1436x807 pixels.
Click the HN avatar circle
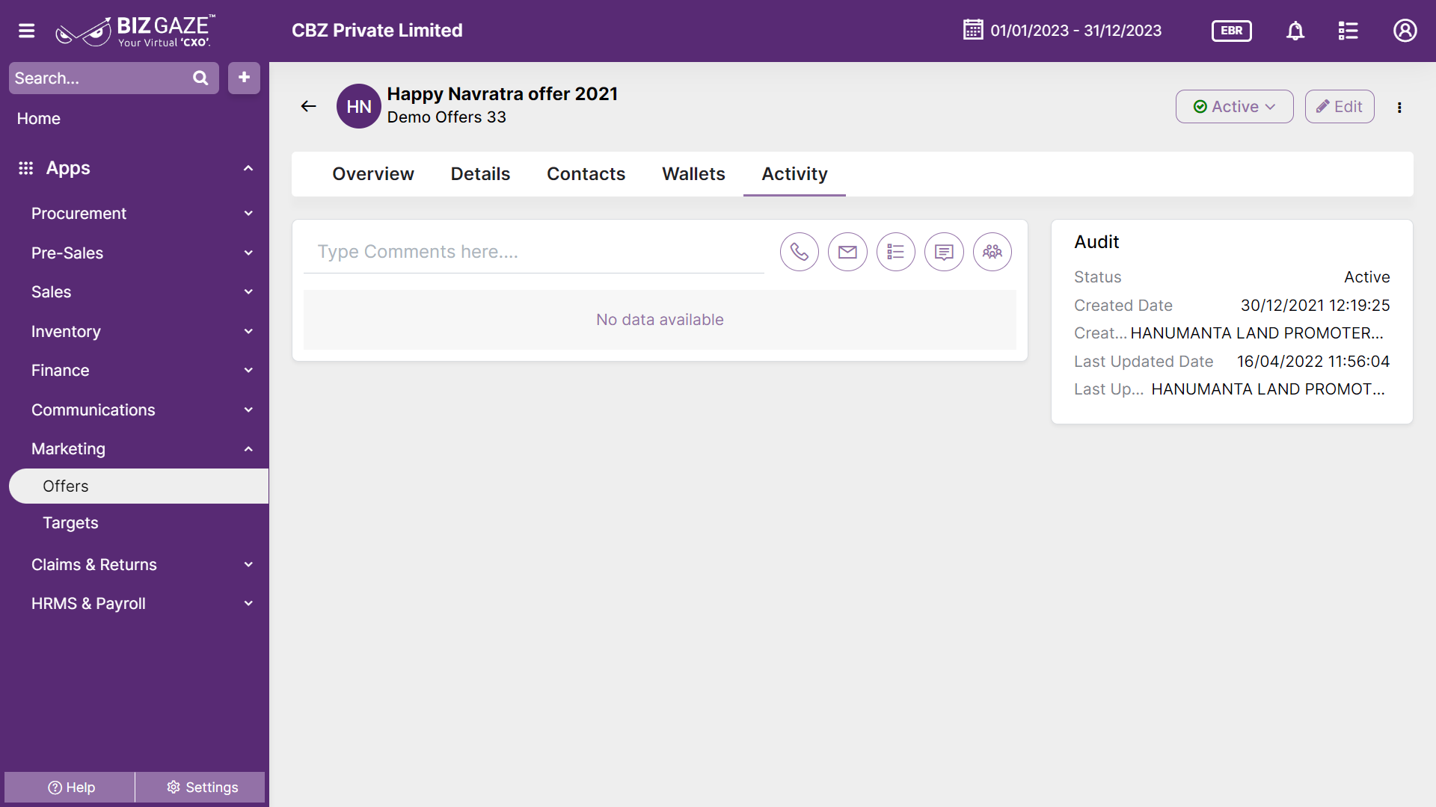pos(359,106)
